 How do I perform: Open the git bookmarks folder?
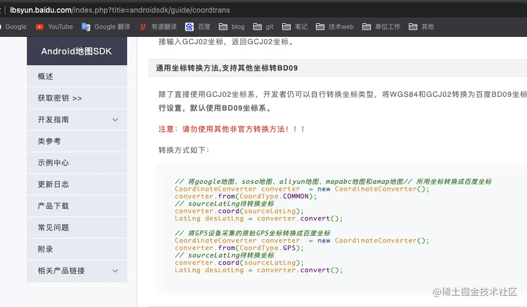[x=263, y=27]
